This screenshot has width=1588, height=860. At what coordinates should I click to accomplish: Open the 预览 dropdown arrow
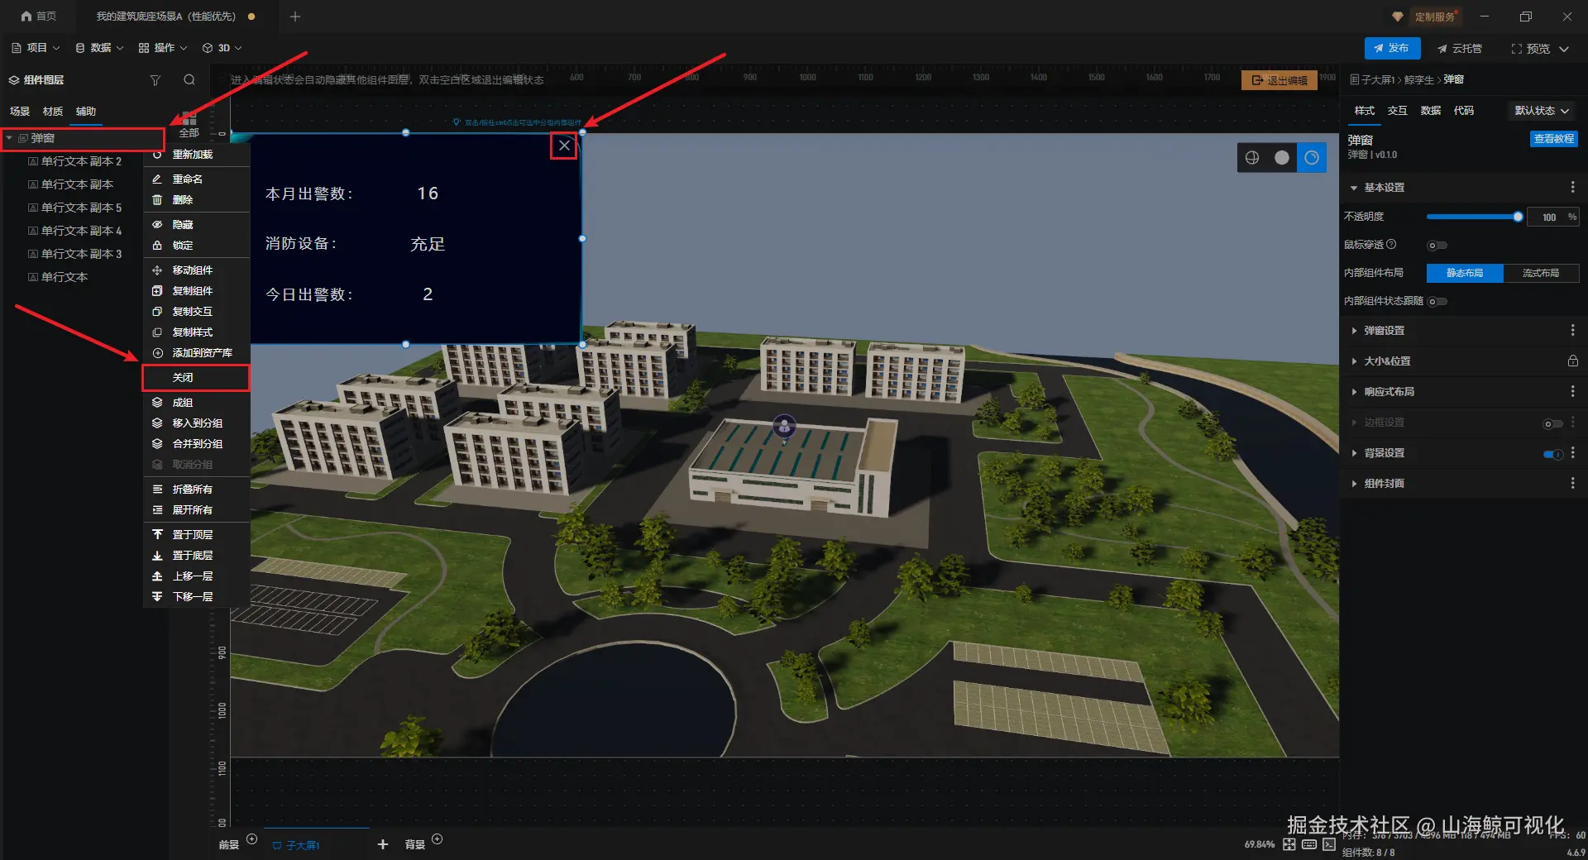tap(1564, 49)
